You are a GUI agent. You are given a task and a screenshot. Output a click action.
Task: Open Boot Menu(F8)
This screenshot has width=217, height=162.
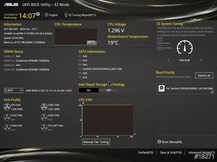point(172,142)
